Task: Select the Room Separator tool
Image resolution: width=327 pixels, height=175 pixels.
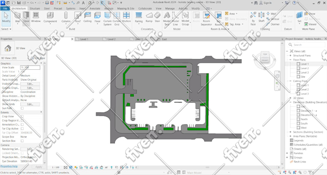Action: [x=206, y=19]
